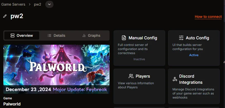This screenshot has width=225, height=108.
Task: Click the 'Full control server of configuration' description
Action: (x=133, y=49)
